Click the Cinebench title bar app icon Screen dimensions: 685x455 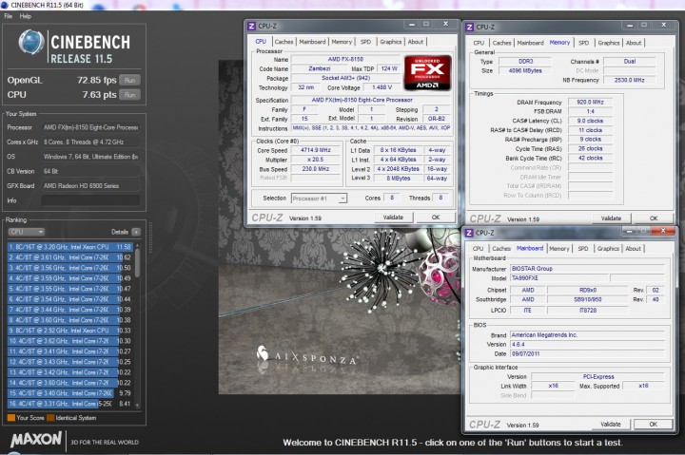(x=5, y=5)
